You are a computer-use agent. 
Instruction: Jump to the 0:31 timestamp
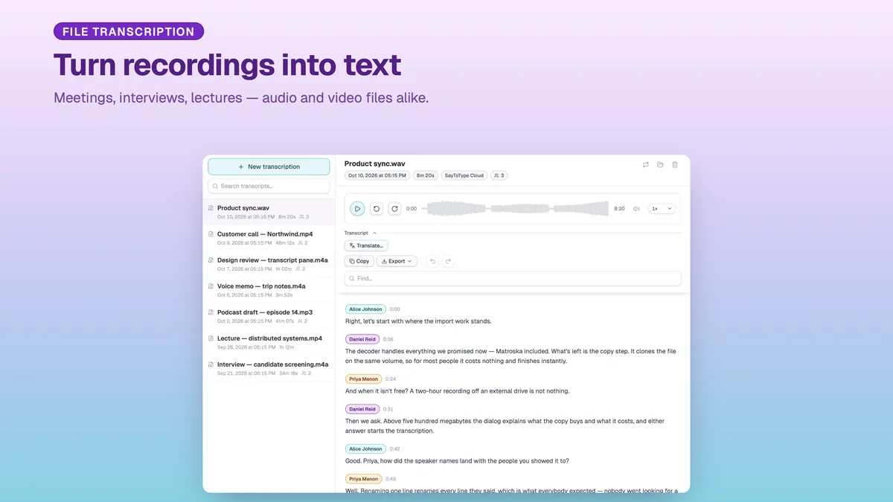[388, 409]
